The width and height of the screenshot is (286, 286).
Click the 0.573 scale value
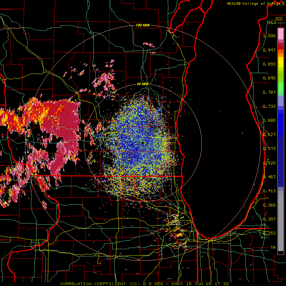coord(269,149)
